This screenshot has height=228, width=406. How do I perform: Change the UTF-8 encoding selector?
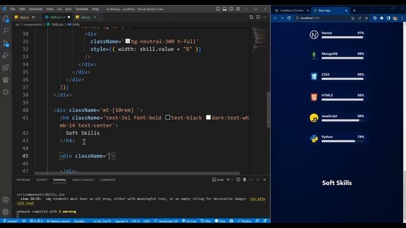pyautogui.click(x=135, y=221)
